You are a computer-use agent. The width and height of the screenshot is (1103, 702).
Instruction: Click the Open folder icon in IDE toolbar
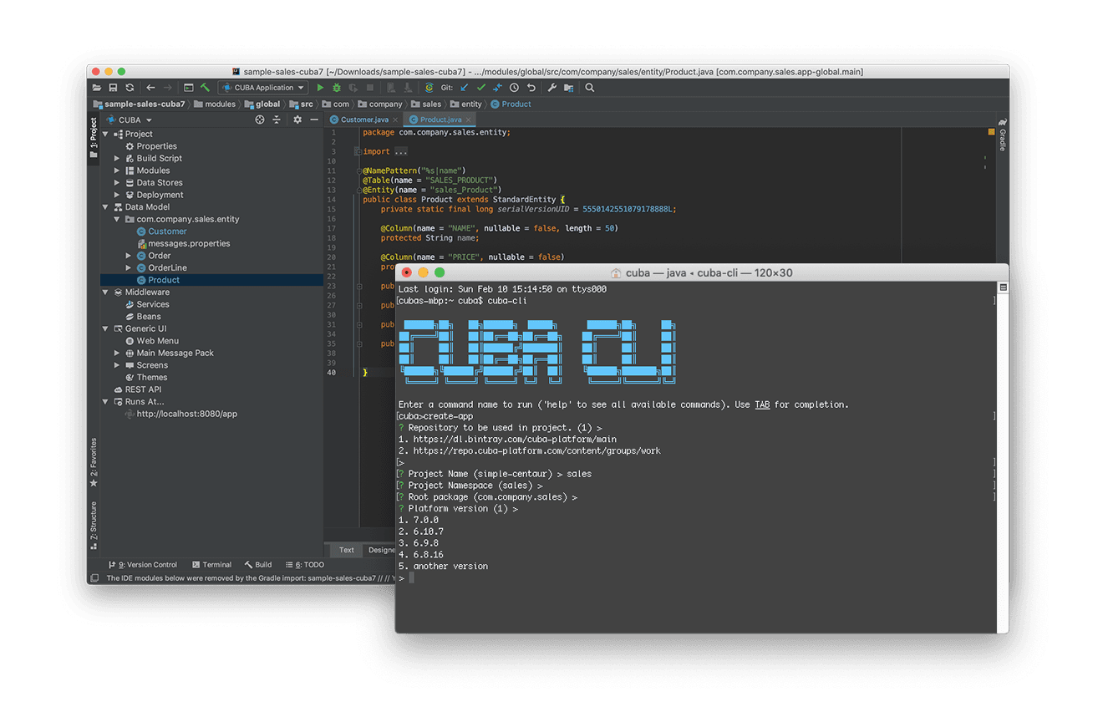click(x=97, y=88)
